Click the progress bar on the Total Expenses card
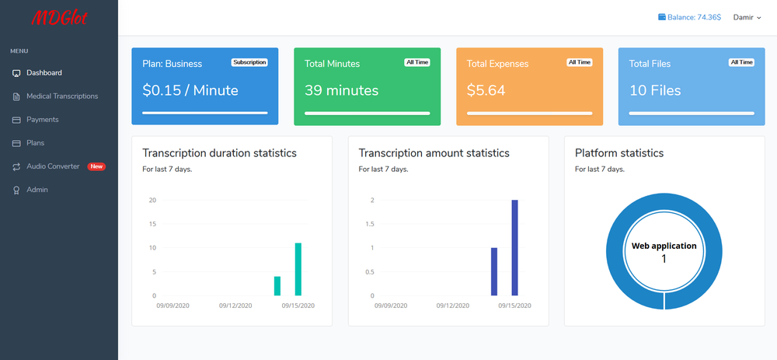The width and height of the screenshot is (777, 360). tap(529, 113)
